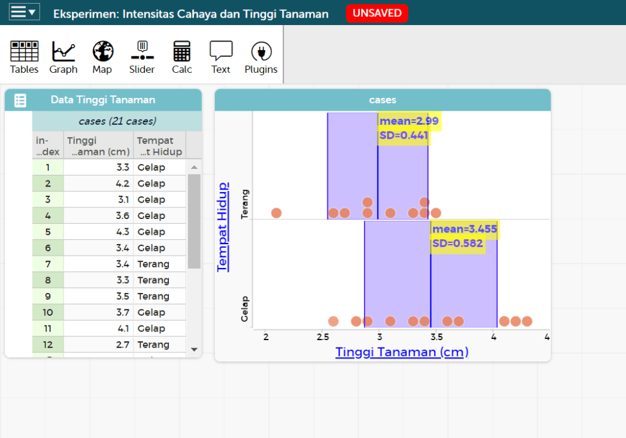The height and width of the screenshot is (438, 626).
Task: Click the Tinggi Tanaman (cm) axis label
Action: (402, 352)
